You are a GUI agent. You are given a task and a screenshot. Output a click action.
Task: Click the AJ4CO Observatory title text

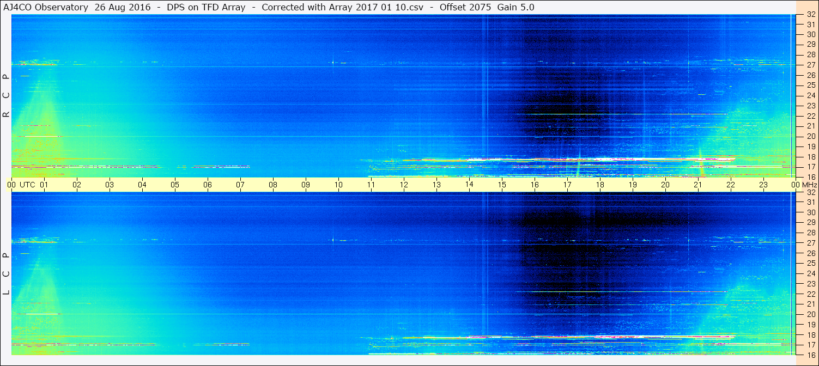(46, 8)
